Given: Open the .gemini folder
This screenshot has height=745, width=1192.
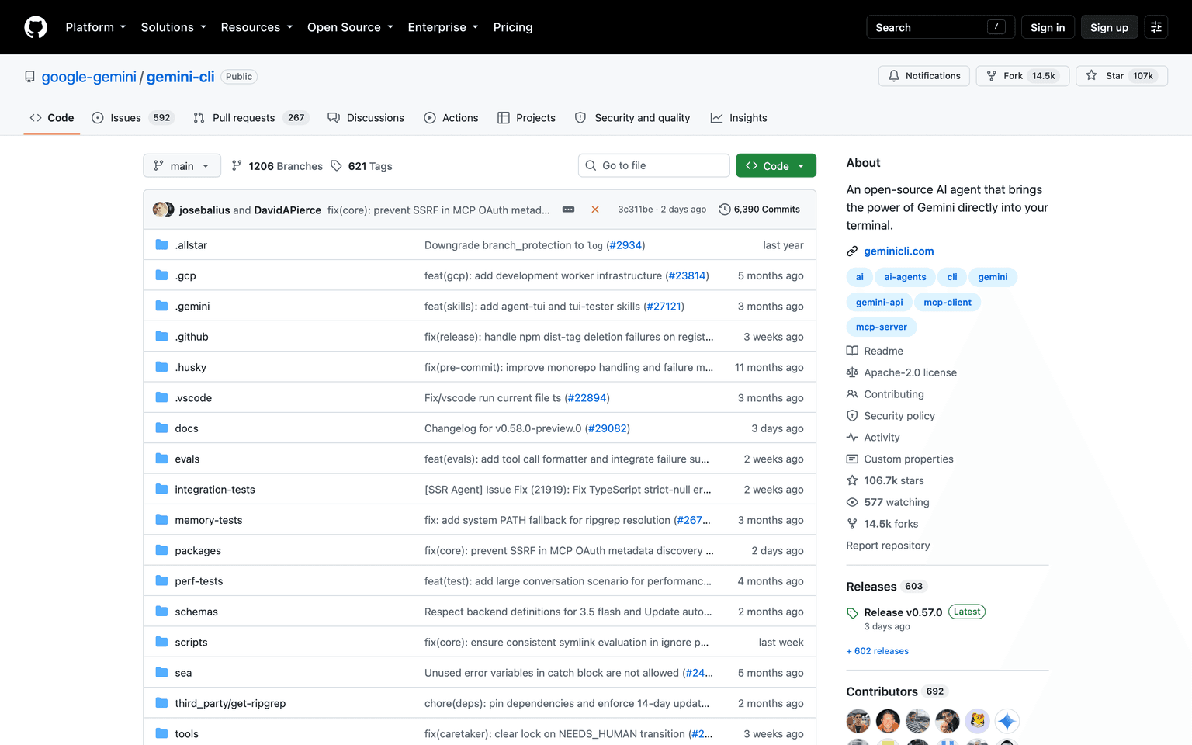Looking at the screenshot, I should point(192,307).
